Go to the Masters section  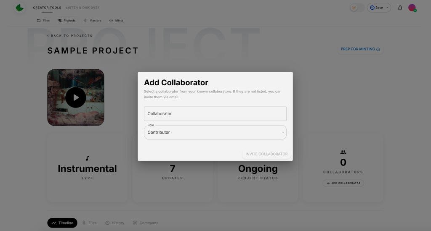[92, 21]
